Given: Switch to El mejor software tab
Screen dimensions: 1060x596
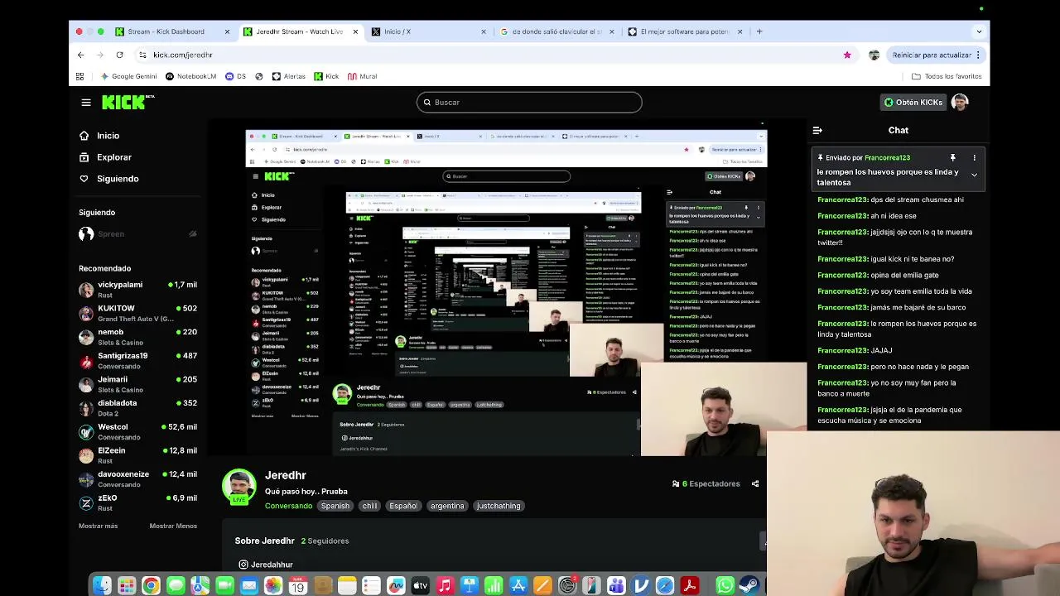Looking at the screenshot, I should pyautogui.click(x=686, y=31).
